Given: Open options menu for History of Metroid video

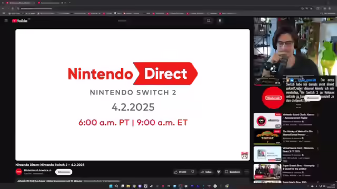Looking at the screenshot, I should pyautogui.click(x=318, y=132).
